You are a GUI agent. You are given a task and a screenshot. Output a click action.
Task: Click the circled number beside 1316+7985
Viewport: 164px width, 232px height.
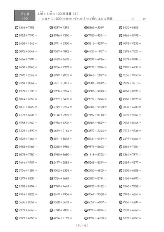17,28
